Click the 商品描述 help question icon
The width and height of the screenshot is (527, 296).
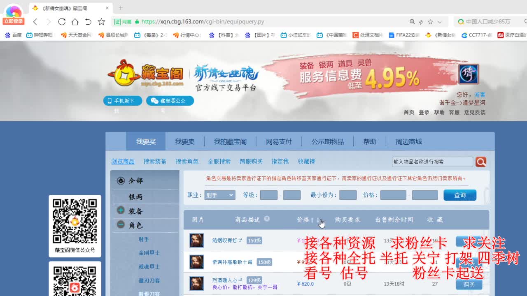[267, 219]
